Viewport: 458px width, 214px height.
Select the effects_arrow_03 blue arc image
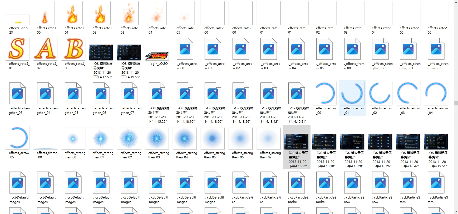408,93
